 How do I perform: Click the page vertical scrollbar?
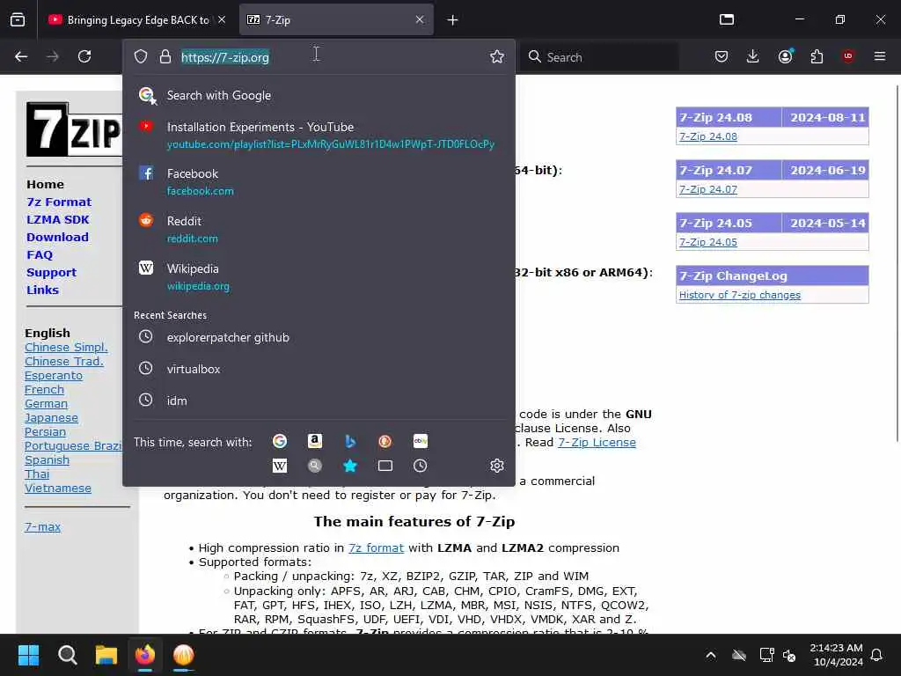897,263
